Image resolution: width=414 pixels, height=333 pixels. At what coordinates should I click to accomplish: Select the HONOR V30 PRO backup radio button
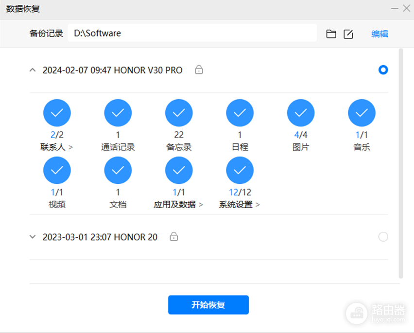[x=383, y=70]
